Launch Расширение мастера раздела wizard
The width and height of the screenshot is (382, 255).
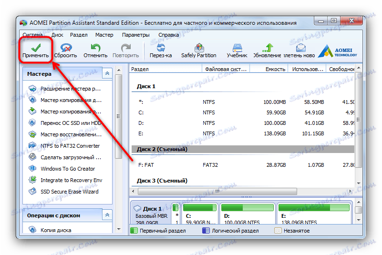click(x=64, y=89)
